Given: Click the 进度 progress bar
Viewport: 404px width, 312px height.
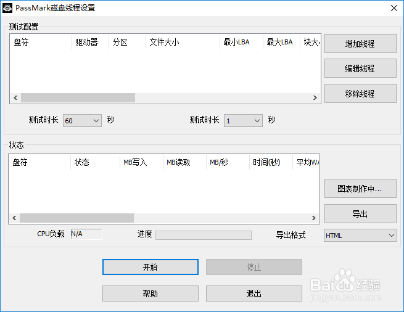Looking at the screenshot, I should 204,235.
